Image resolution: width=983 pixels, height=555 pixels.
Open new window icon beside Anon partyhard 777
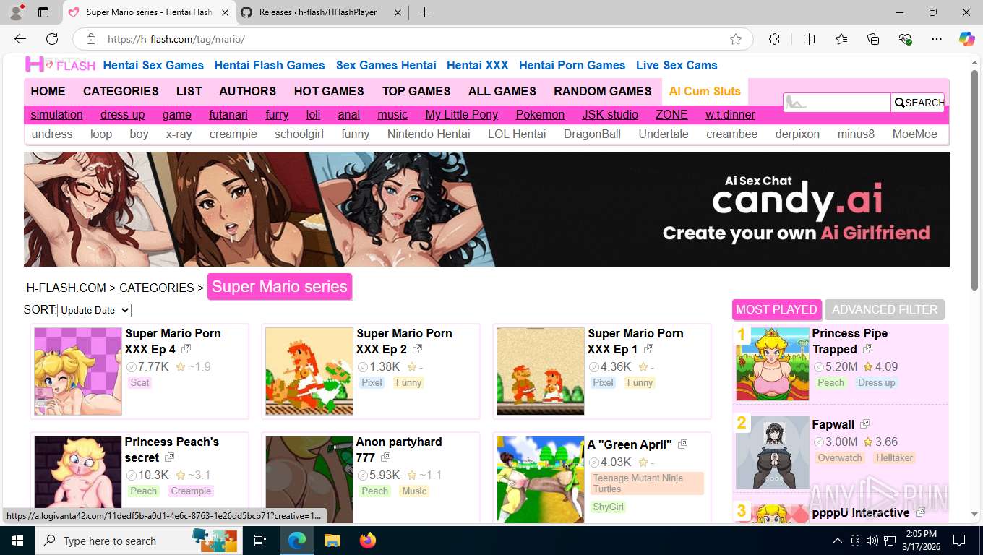click(385, 457)
